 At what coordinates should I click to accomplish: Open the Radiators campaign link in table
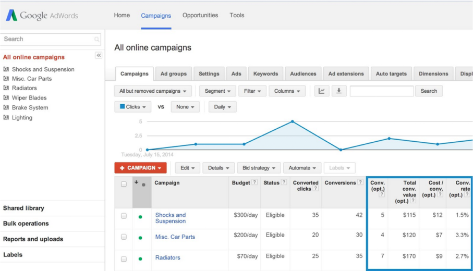tap(168, 258)
